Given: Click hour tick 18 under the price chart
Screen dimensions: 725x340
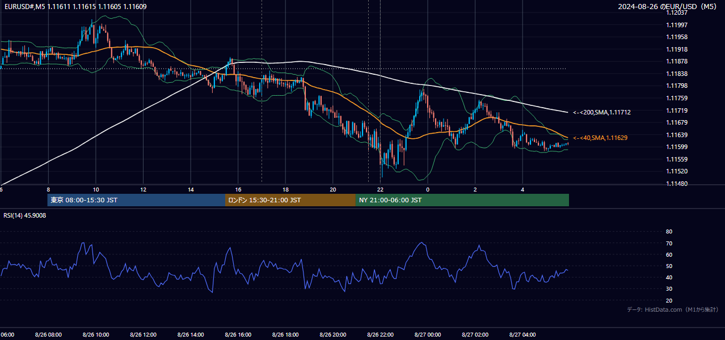Looking at the screenshot, I should coord(285,189).
